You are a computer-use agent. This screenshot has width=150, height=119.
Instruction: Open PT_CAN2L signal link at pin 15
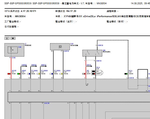tap(57, 71)
